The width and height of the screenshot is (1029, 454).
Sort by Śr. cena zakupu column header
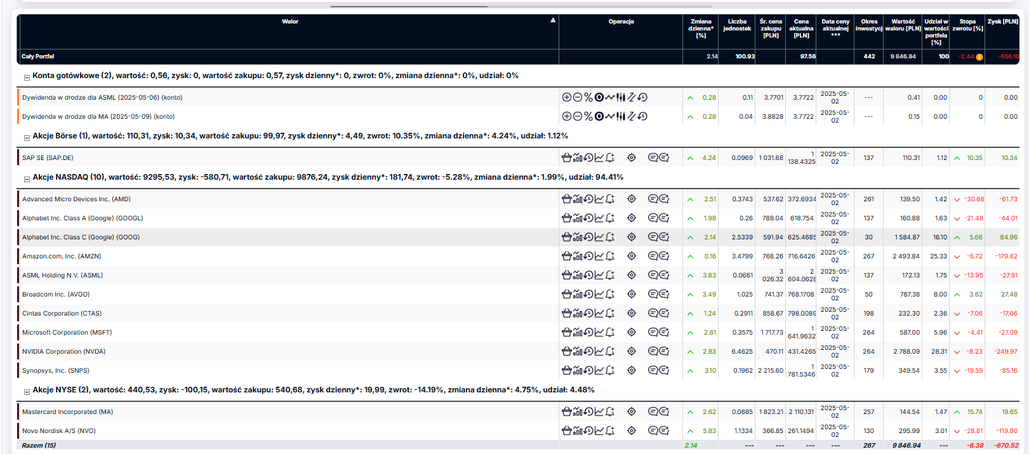(x=771, y=29)
